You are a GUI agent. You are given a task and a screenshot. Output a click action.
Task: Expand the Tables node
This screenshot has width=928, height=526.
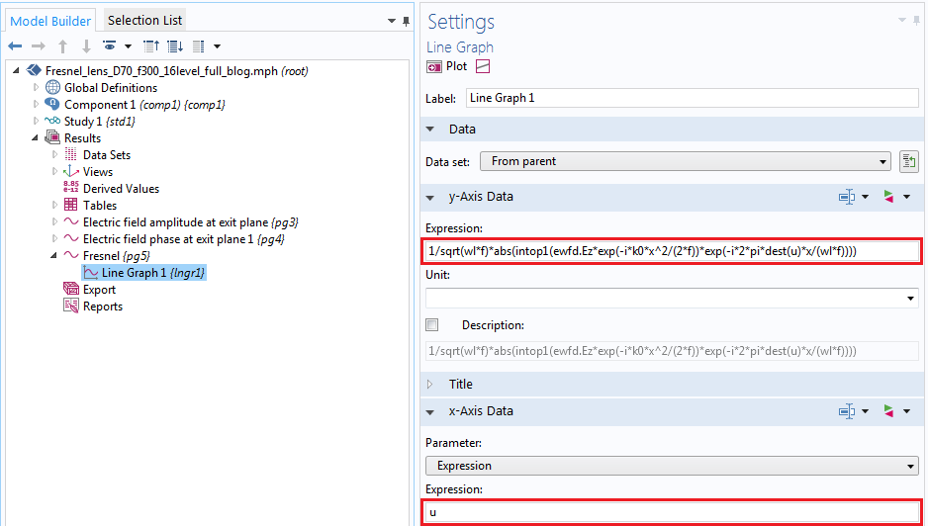pyautogui.click(x=55, y=206)
